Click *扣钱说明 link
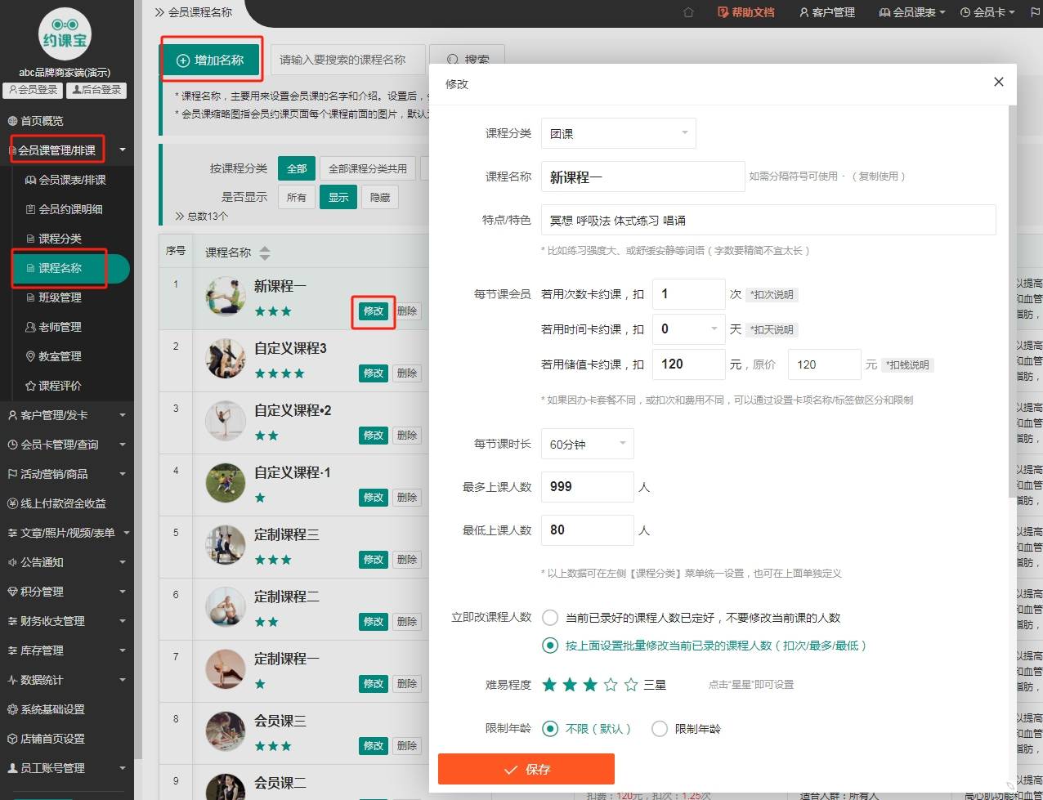 click(907, 365)
